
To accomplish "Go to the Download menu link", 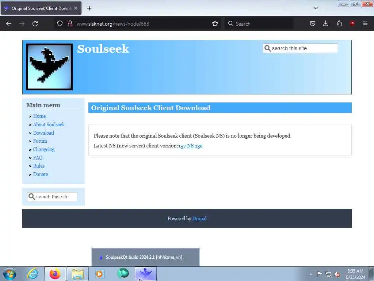I will (43, 133).
